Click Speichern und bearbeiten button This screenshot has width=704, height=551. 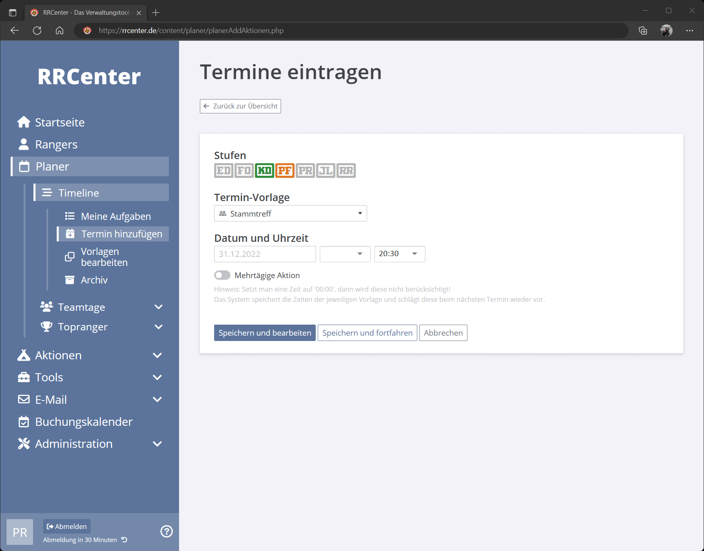click(265, 333)
